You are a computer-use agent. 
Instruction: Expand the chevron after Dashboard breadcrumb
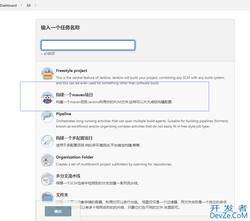tap(21, 5)
